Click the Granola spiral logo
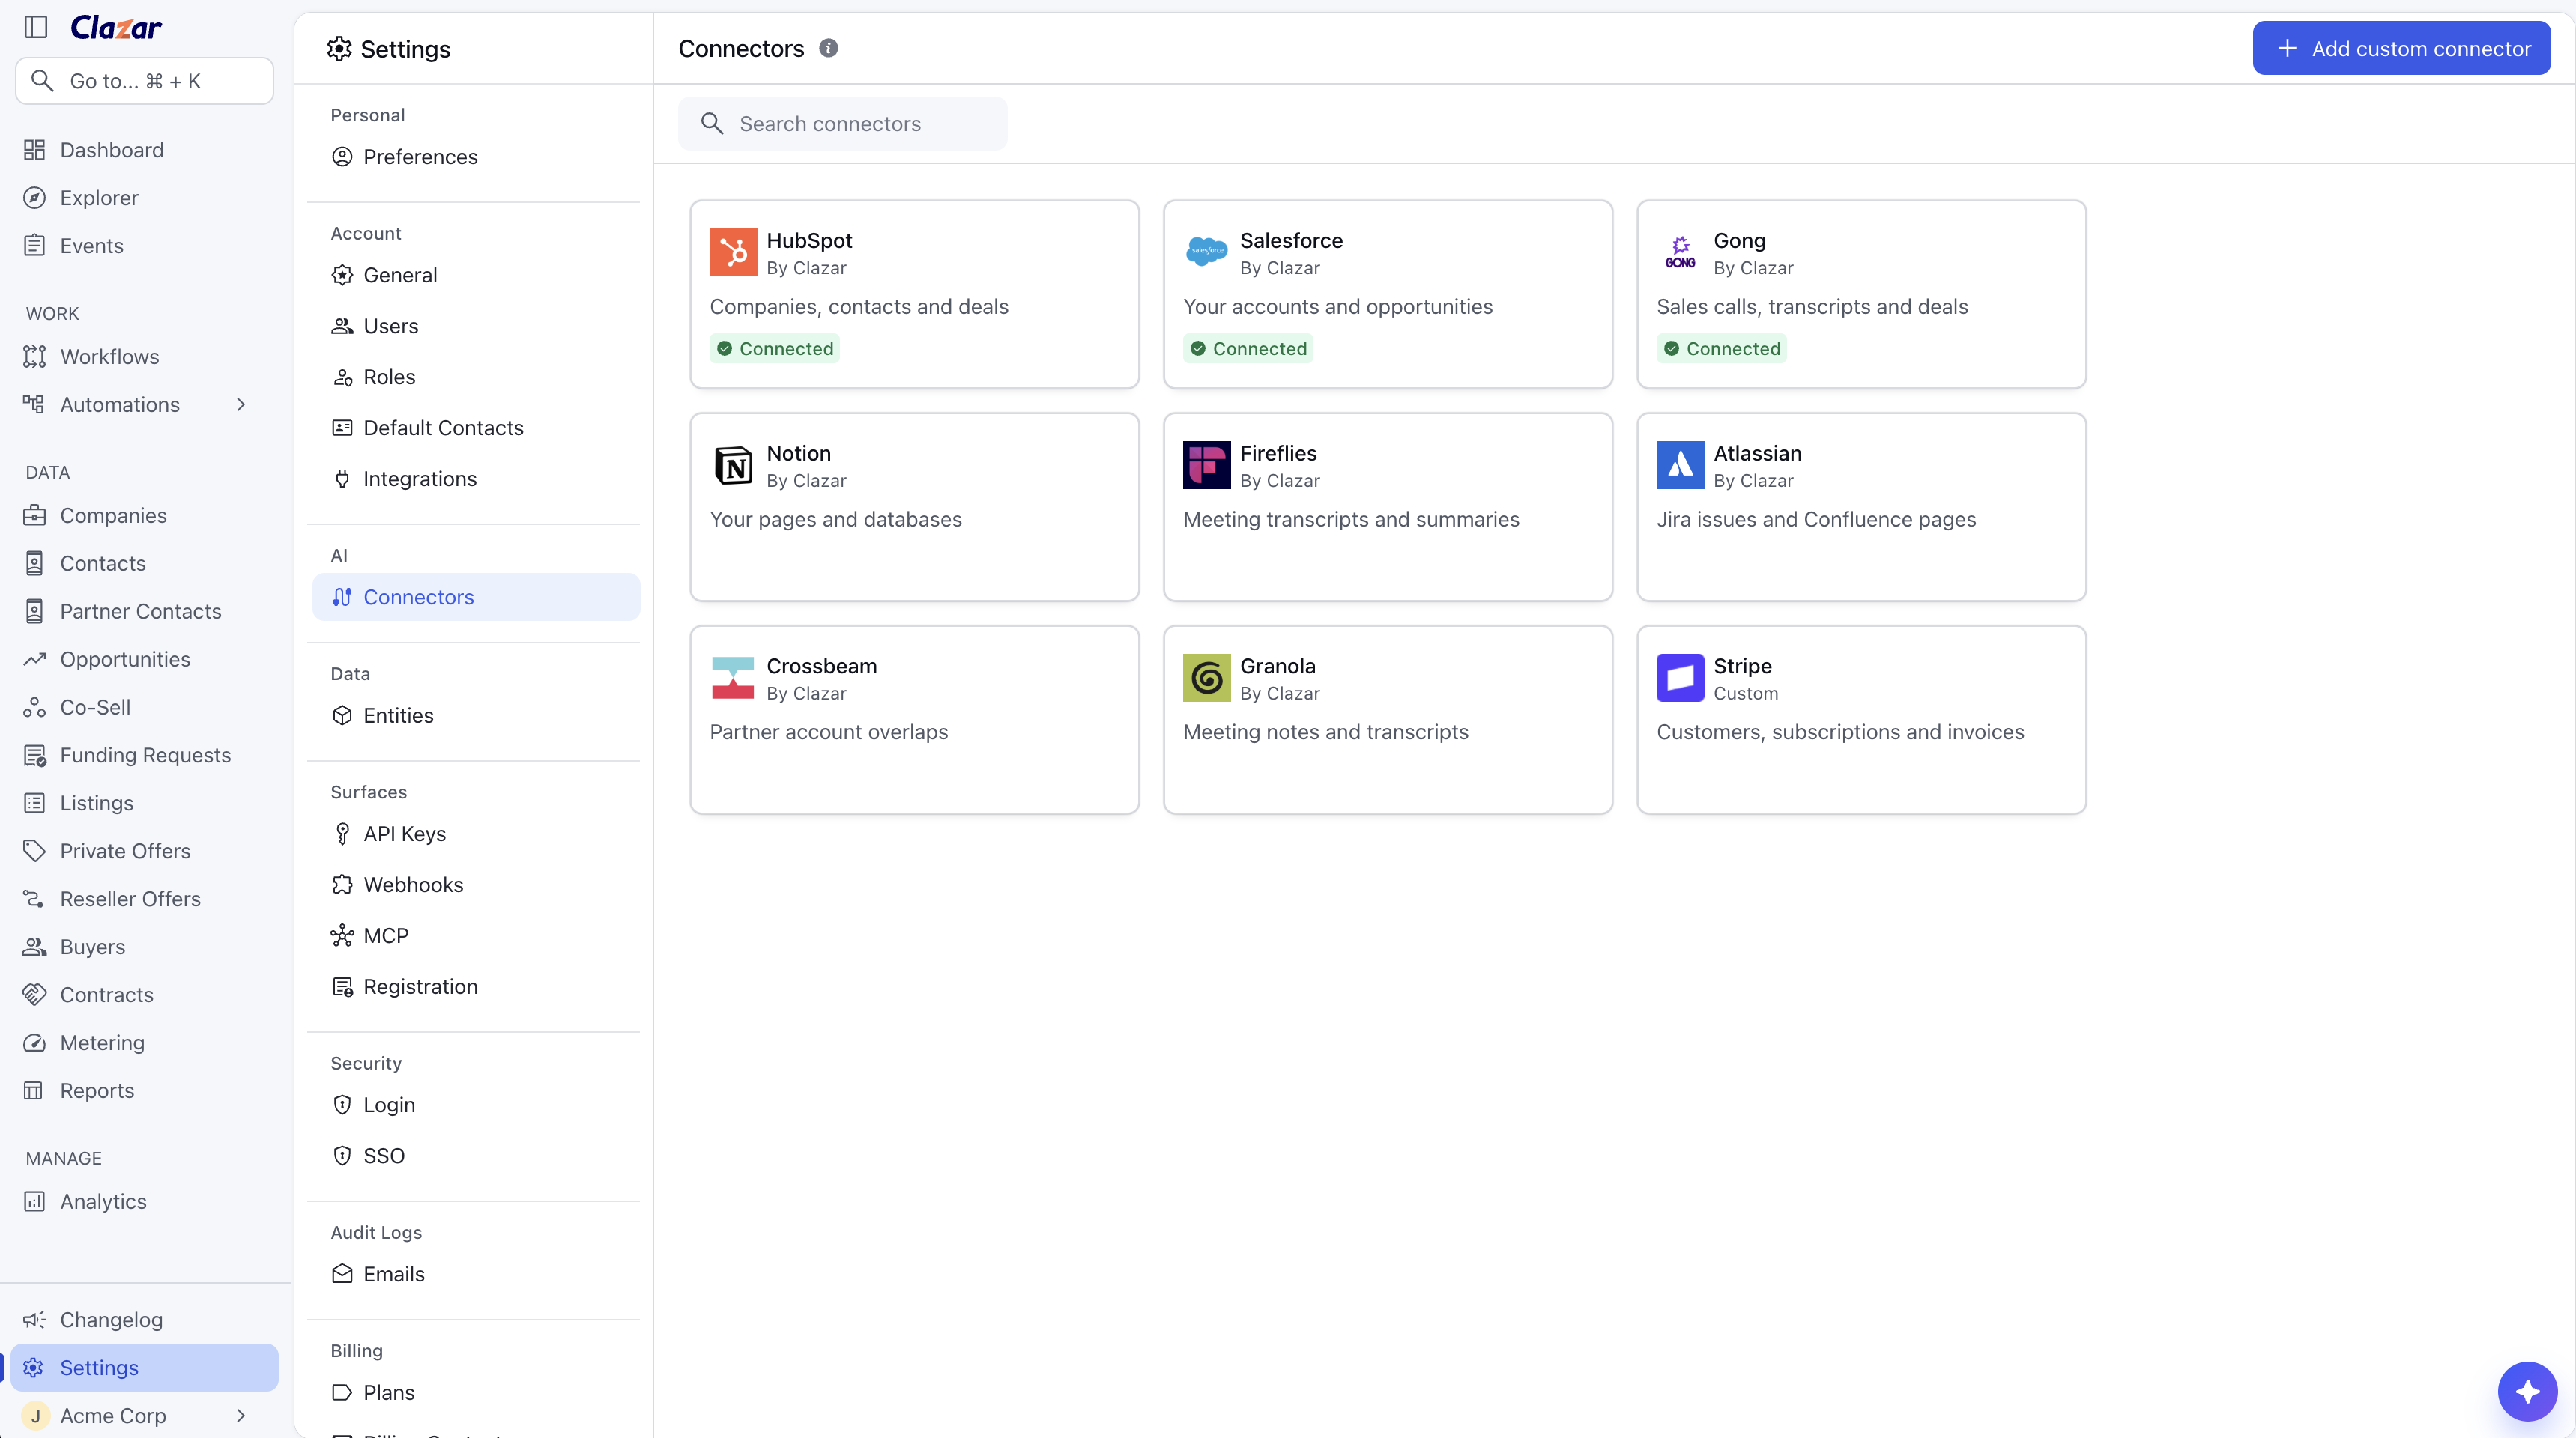The image size is (2576, 1438). pos(1206,678)
